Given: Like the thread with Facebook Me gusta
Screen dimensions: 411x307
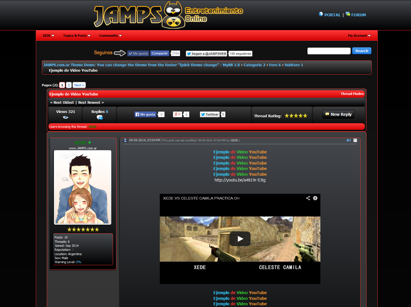Looking at the screenshot, I should (145, 114).
